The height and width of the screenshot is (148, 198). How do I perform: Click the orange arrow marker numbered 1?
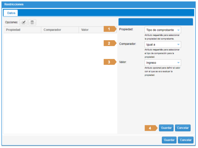click(x=110, y=29)
